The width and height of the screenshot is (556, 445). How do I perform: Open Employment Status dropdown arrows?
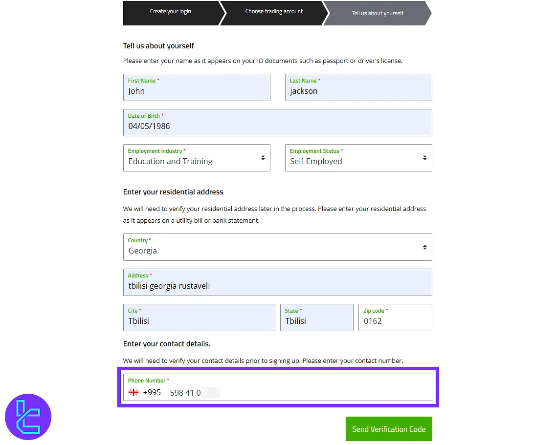coord(424,158)
